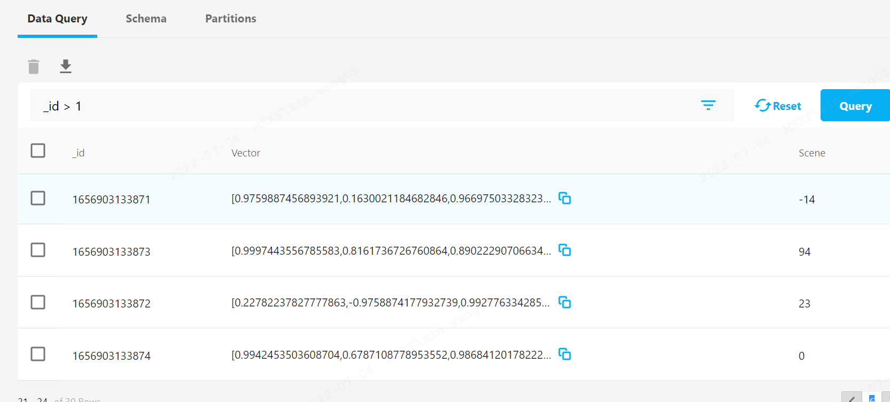
Task: Click the _id column header
Action: (79, 153)
